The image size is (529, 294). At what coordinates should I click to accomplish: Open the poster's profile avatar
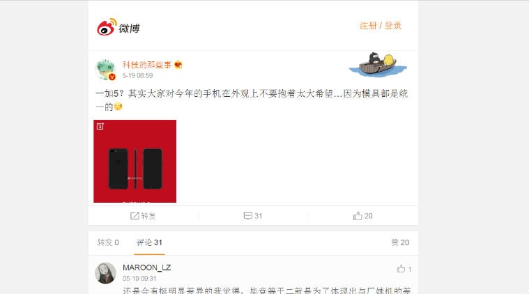pos(106,70)
